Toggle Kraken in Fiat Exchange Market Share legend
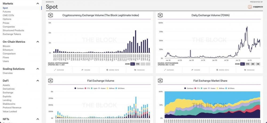This screenshot has height=123, width=267. (x=212, y=88)
